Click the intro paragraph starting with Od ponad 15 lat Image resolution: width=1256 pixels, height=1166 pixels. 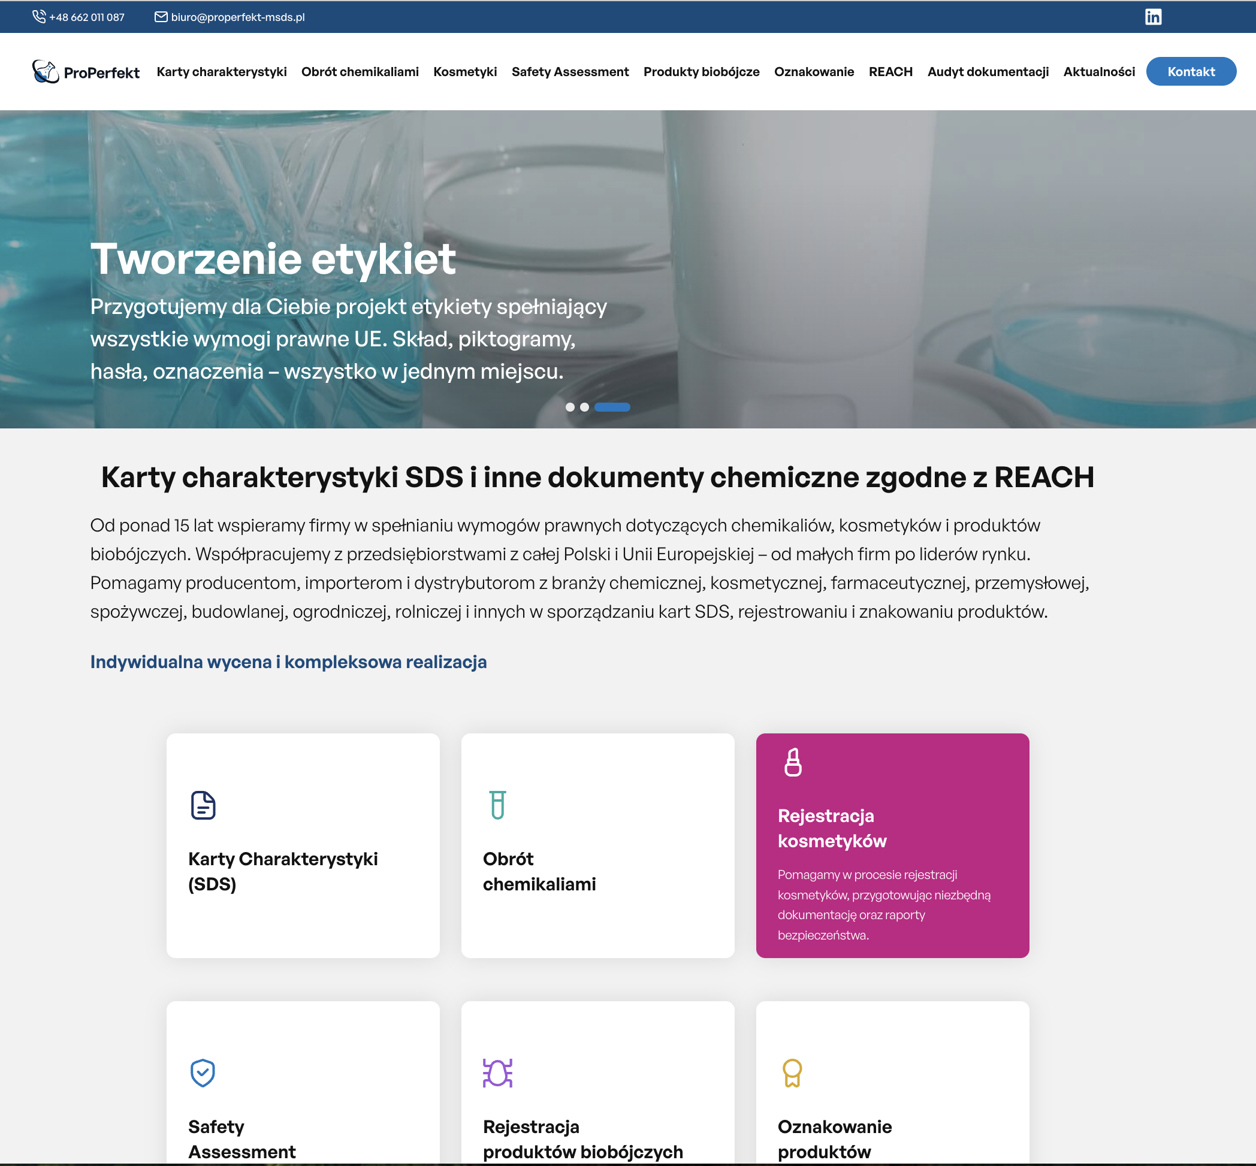click(590, 569)
